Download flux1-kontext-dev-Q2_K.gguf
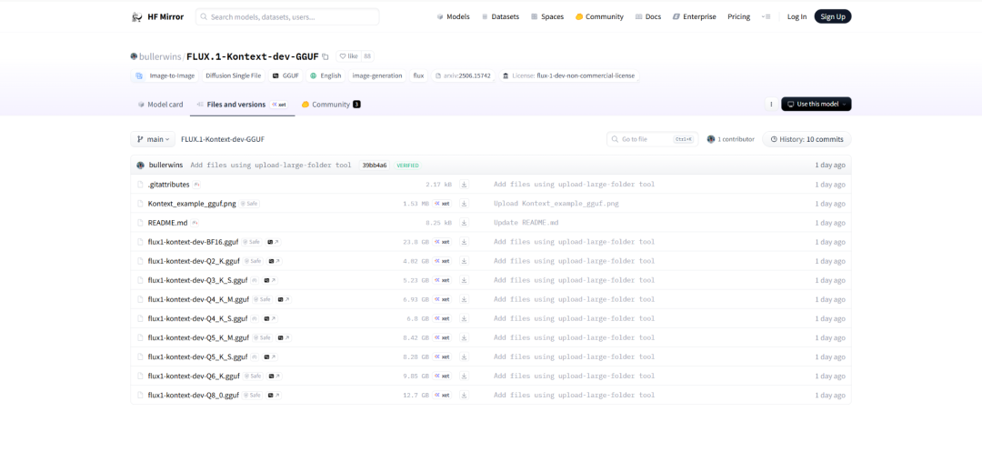This screenshot has width=982, height=472. point(464,261)
